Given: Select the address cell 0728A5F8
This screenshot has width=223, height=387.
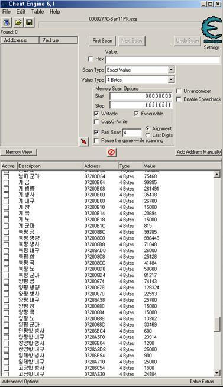Looking at the screenshot, I should [95, 337].
